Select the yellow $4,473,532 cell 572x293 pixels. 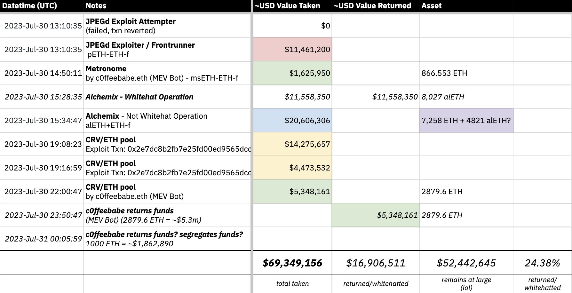[292, 168]
